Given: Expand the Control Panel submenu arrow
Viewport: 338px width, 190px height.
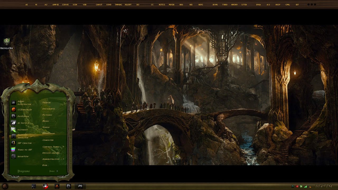Looking at the screenshot, I should [63, 147].
